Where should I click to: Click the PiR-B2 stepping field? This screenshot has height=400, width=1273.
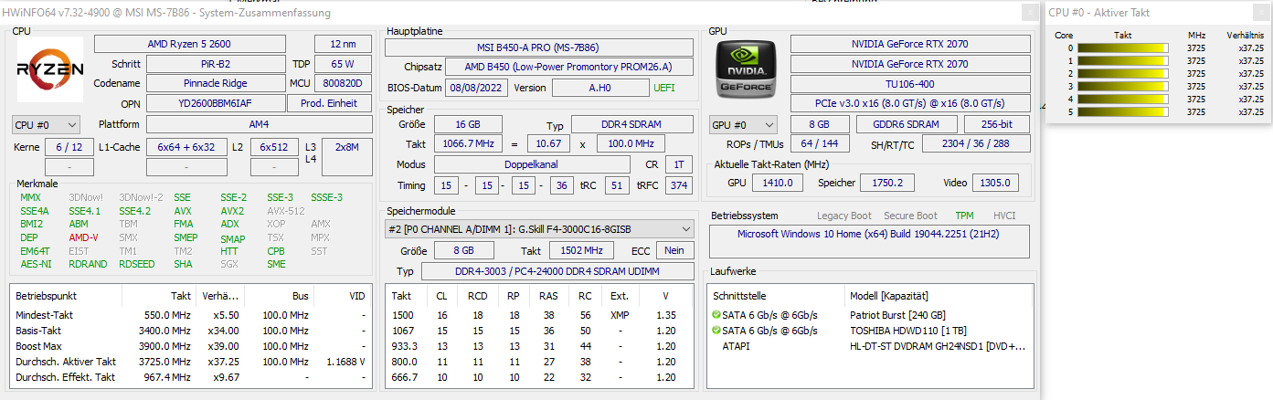tap(215, 64)
